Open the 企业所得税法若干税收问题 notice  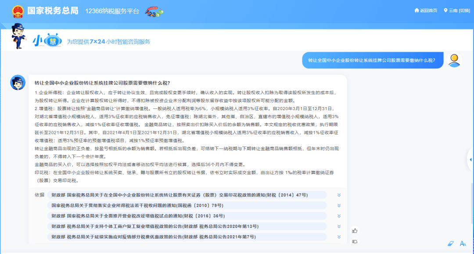[x=187, y=206]
